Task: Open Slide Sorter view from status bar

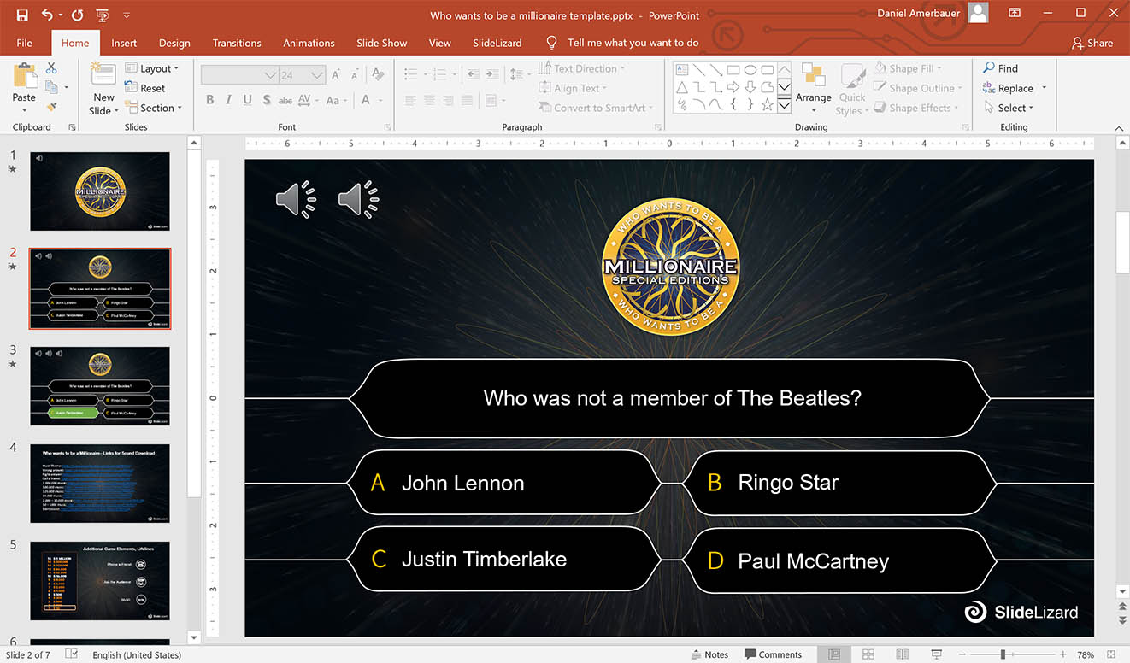Action: pos(868,654)
